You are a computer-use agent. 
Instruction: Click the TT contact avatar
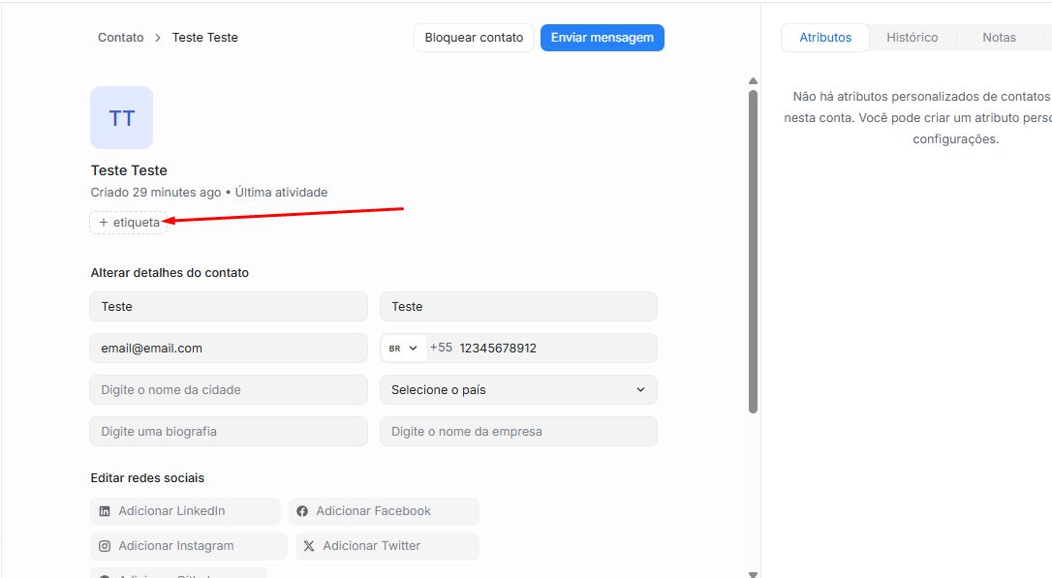pos(121,118)
